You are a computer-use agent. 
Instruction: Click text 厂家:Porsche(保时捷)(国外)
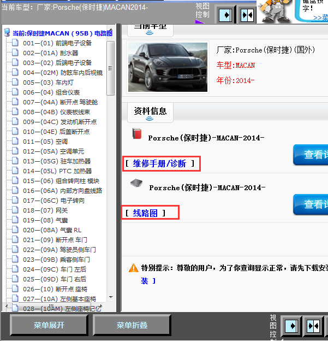pyautogui.click(x=265, y=50)
